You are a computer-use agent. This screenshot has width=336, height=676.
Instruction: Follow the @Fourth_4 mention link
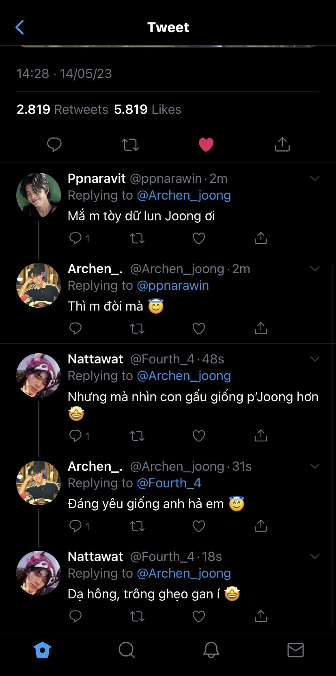tap(169, 483)
